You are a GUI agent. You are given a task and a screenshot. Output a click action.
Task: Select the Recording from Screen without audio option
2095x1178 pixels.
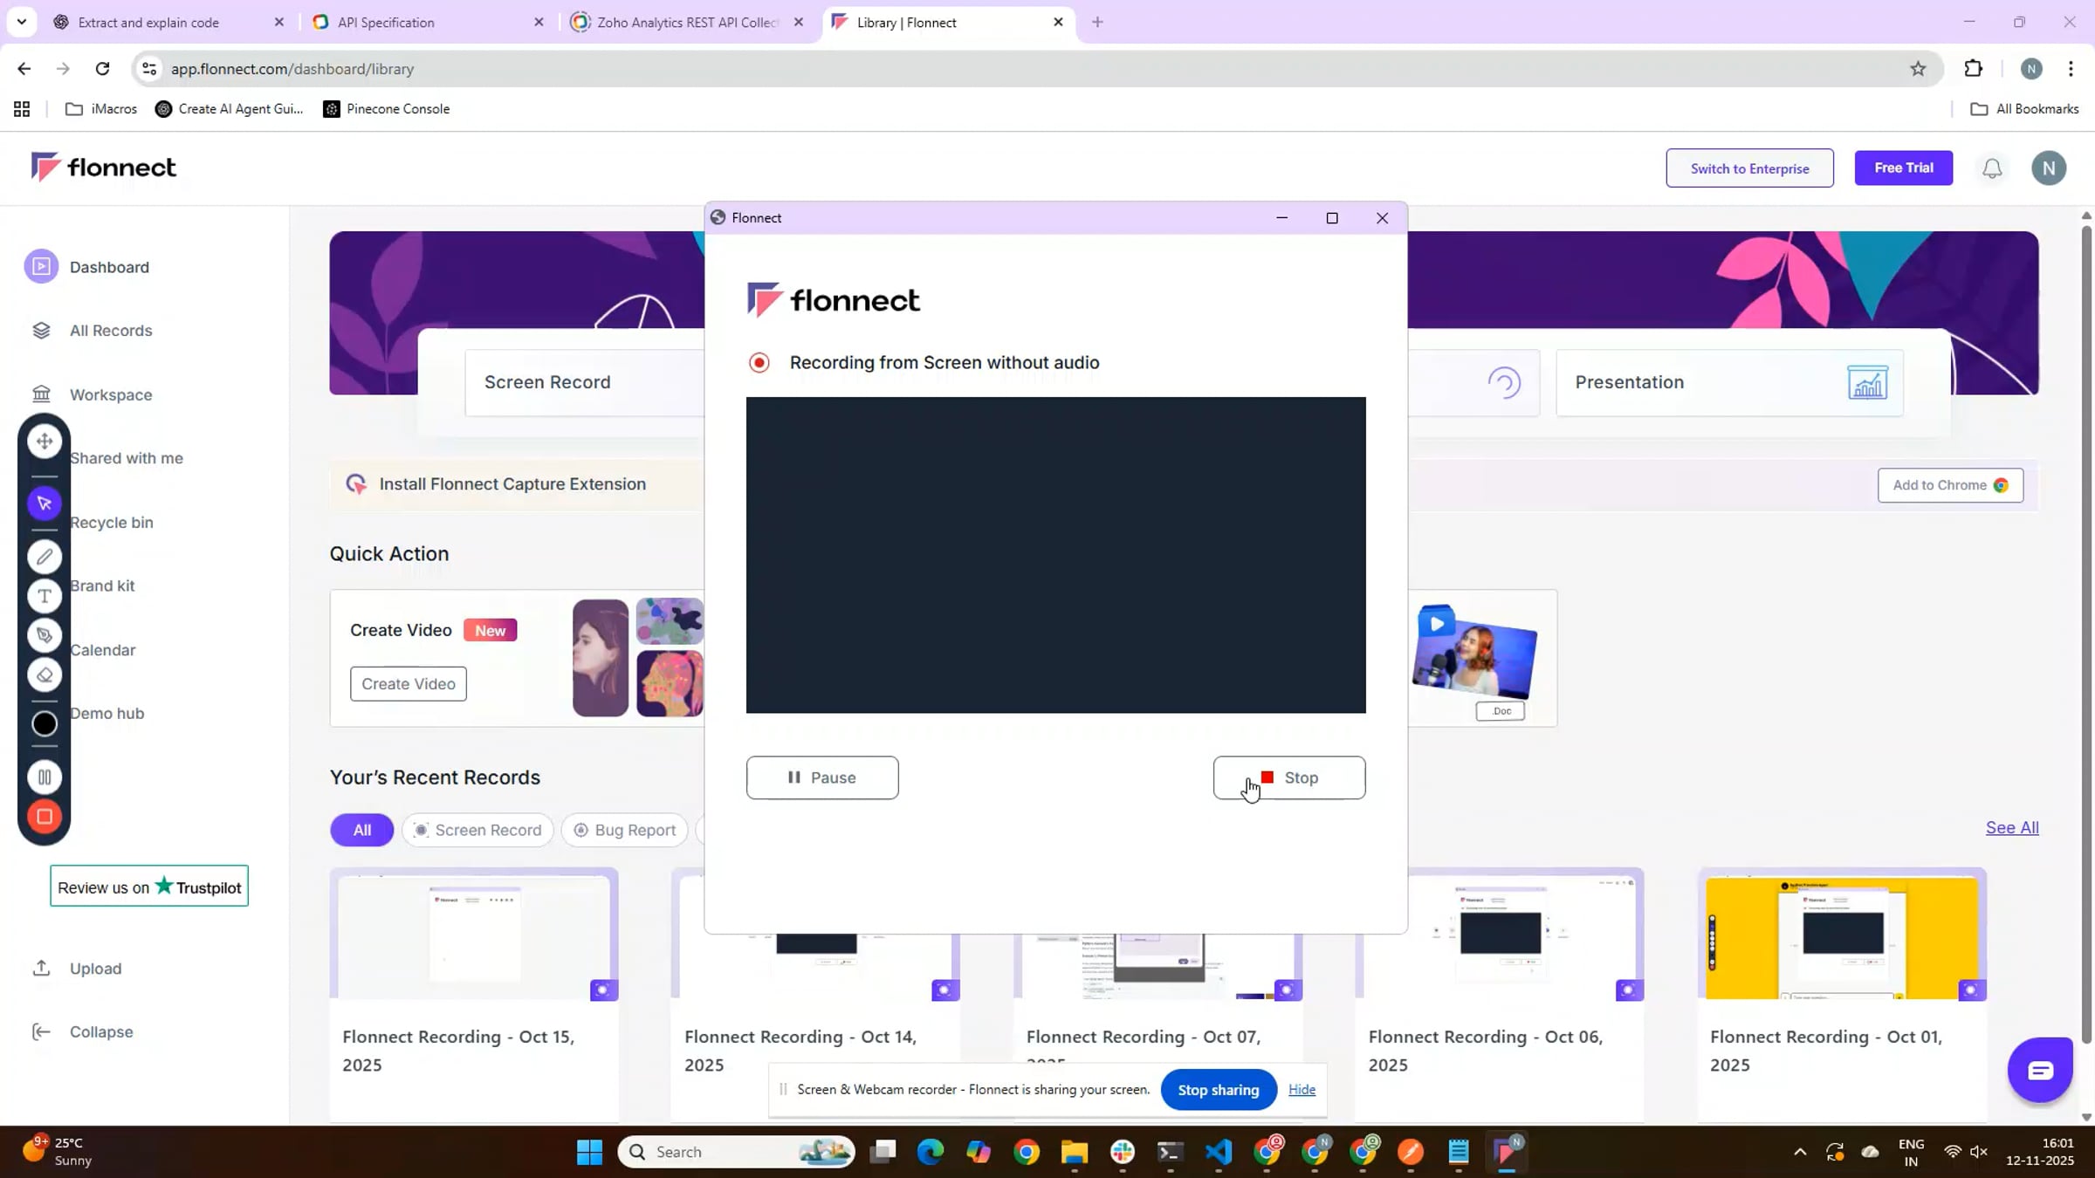[x=759, y=362]
